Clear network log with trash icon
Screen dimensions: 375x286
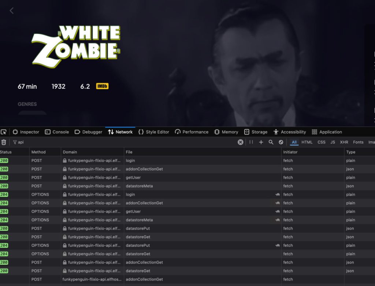[x=4, y=142]
